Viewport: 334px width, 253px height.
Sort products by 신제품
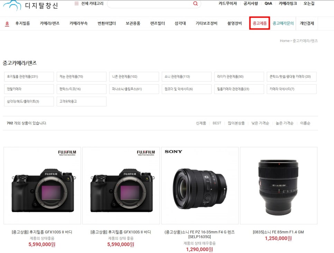201,123
